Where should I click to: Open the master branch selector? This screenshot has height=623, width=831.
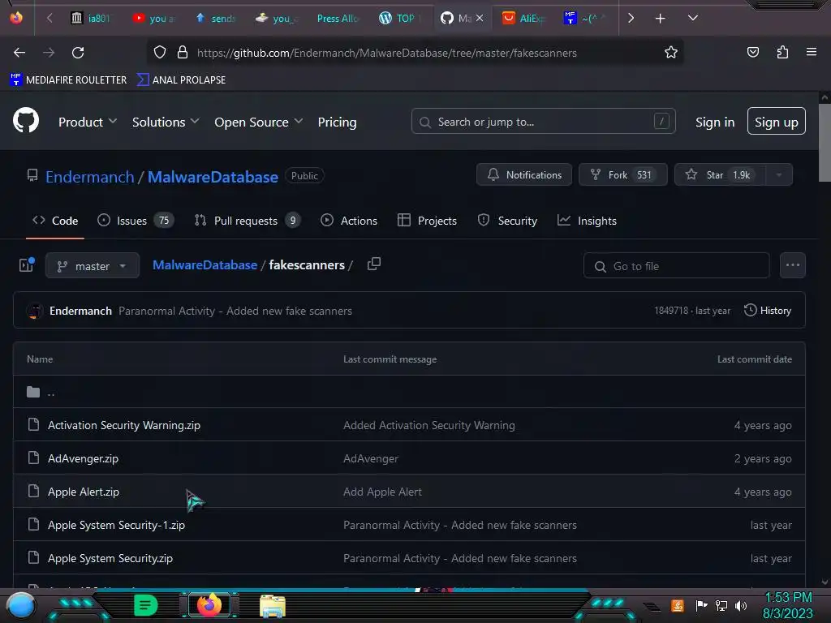(x=92, y=265)
